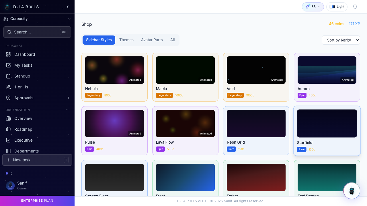Screen dimensions: 367x206
Task: Select the Matrix sidebar style preview
Action: [x=185, y=70]
